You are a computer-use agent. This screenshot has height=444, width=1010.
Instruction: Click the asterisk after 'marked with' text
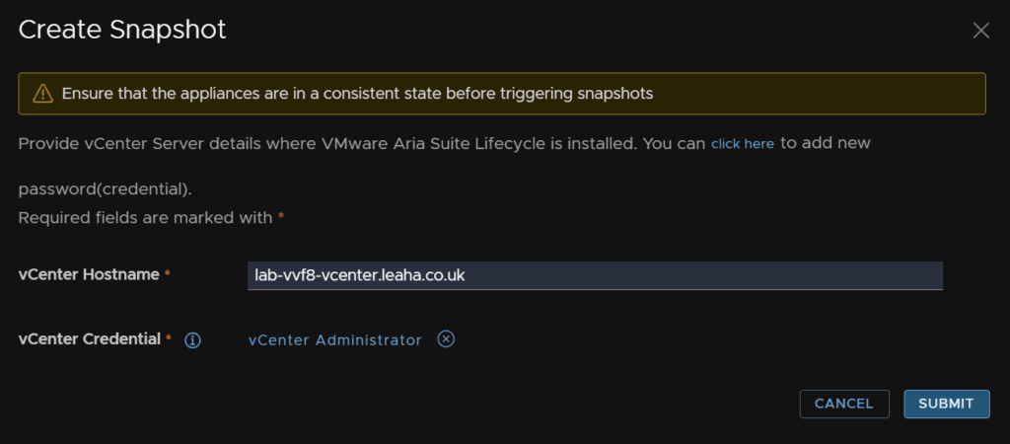[281, 218]
